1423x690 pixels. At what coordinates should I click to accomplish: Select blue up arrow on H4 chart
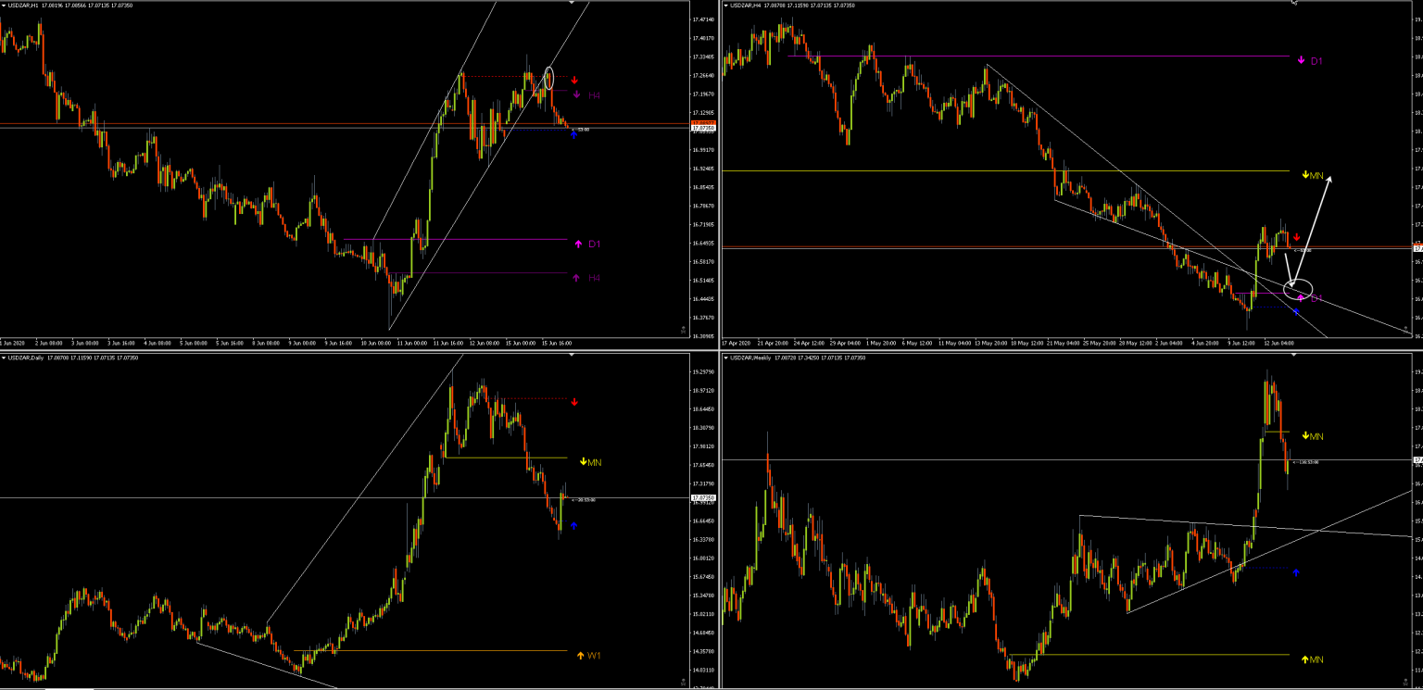[x=1296, y=311]
